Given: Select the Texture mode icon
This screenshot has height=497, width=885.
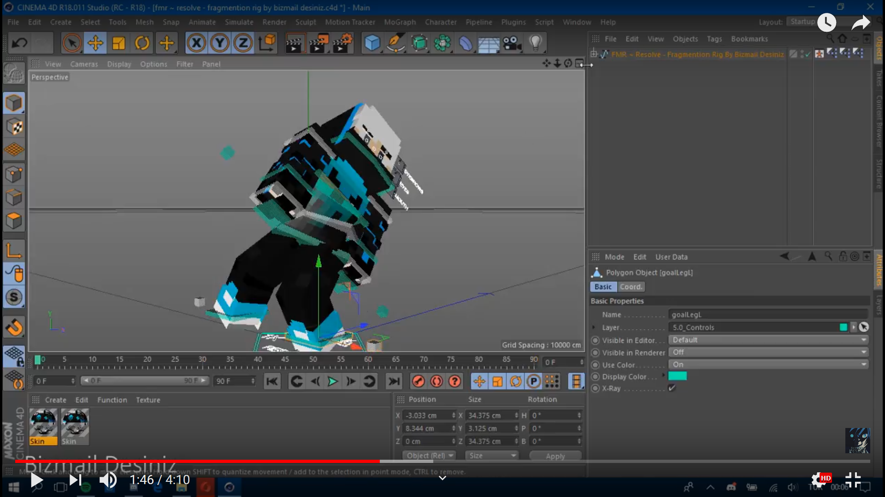Looking at the screenshot, I should coord(14,127).
